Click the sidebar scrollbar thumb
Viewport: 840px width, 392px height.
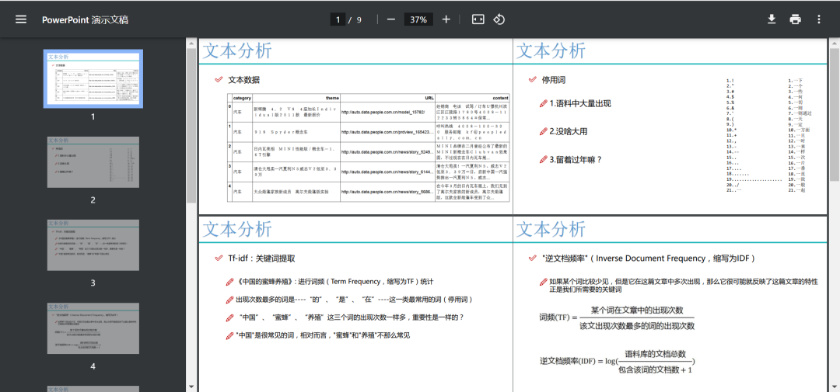pyautogui.click(x=191, y=125)
